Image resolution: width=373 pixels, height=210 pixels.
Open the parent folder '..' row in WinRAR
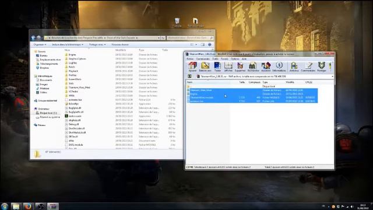[252, 86]
